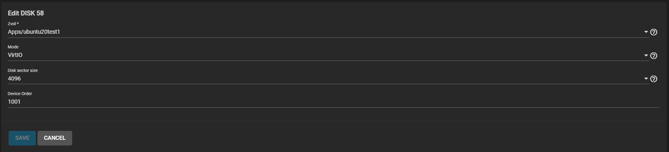Click the Mode field label
The height and width of the screenshot is (152, 669).
coord(13,47)
